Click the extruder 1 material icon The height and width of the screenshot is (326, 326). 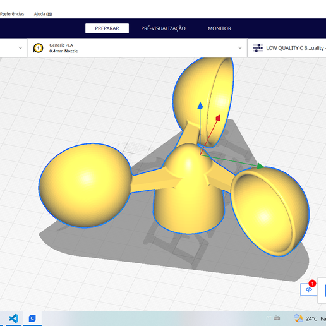[x=38, y=48]
